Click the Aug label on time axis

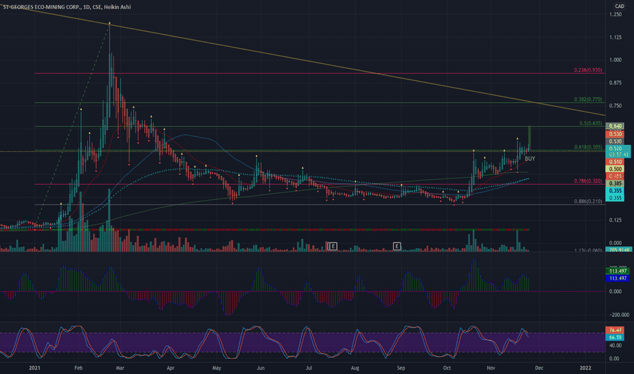[x=355, y=368]
